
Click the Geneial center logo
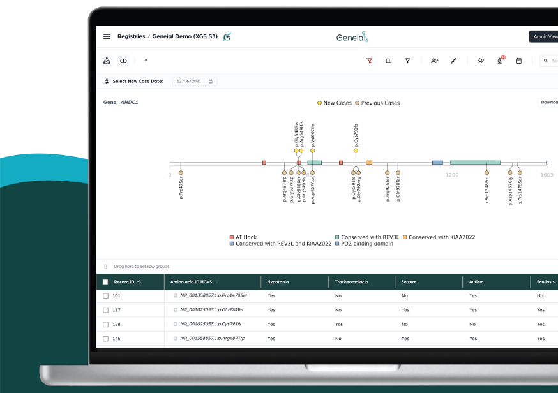(352, 37)
